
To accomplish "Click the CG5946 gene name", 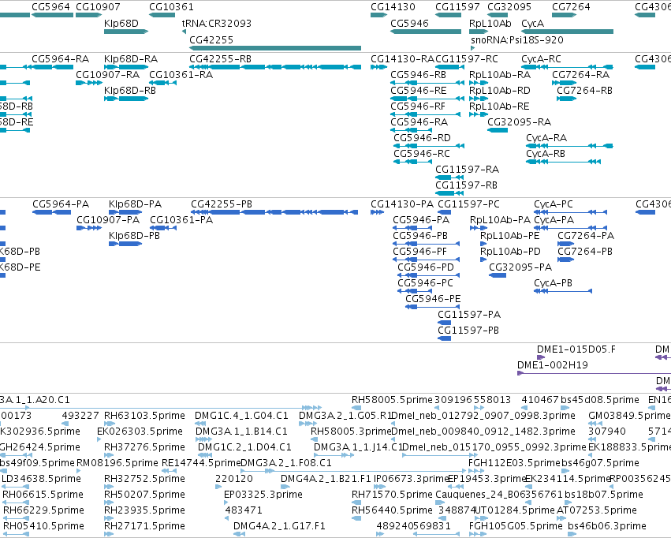I will (x=409, y=23).
